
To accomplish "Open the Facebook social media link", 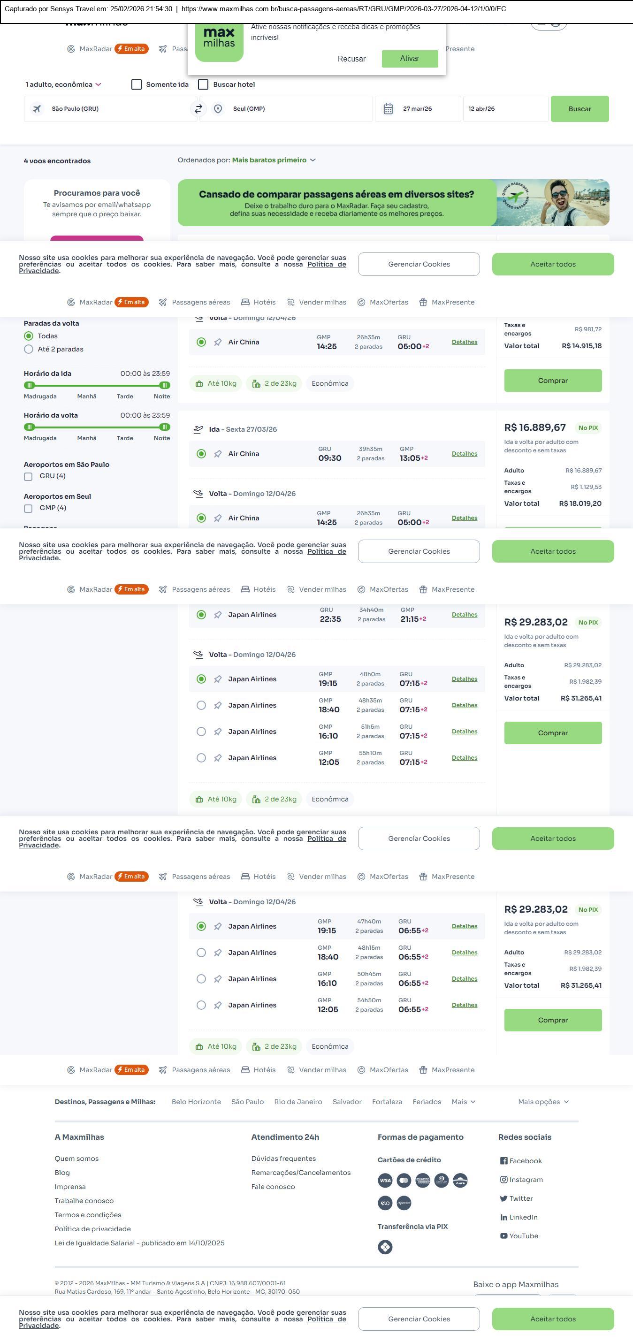I will (x=521, y=1161).
